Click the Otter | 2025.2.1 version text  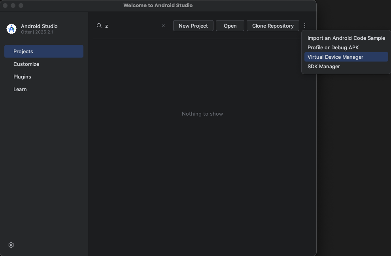coord(37,32)
